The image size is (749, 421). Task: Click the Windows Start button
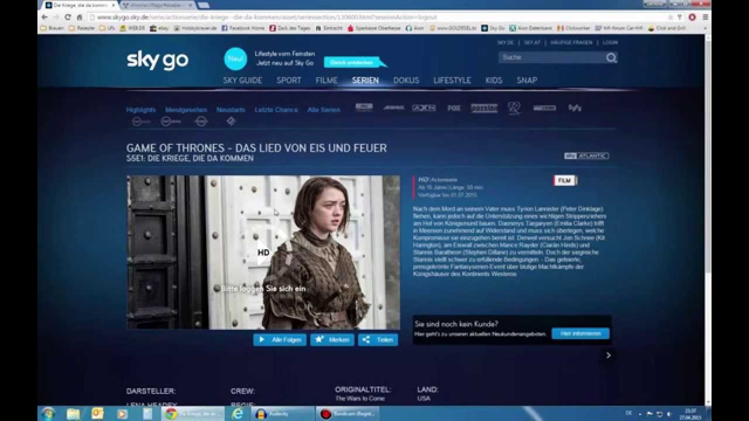tap(48, 413)
